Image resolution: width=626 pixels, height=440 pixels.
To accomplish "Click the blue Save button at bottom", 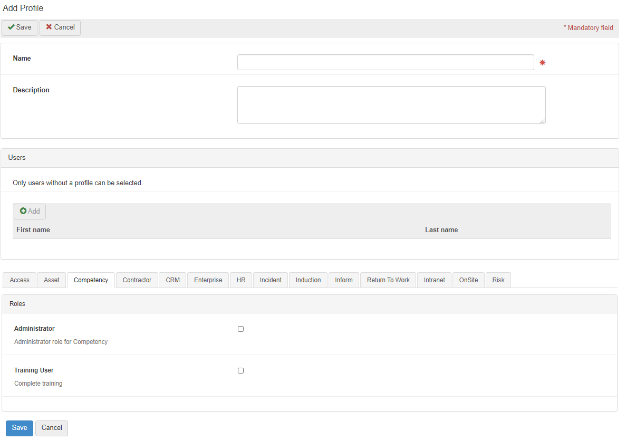I will click(x=20, y=428).
